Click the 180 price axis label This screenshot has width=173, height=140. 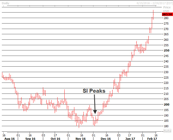tap(166, 126)
